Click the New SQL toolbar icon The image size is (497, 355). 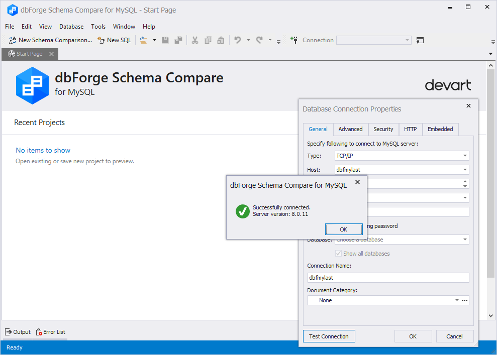click(101, 40)
